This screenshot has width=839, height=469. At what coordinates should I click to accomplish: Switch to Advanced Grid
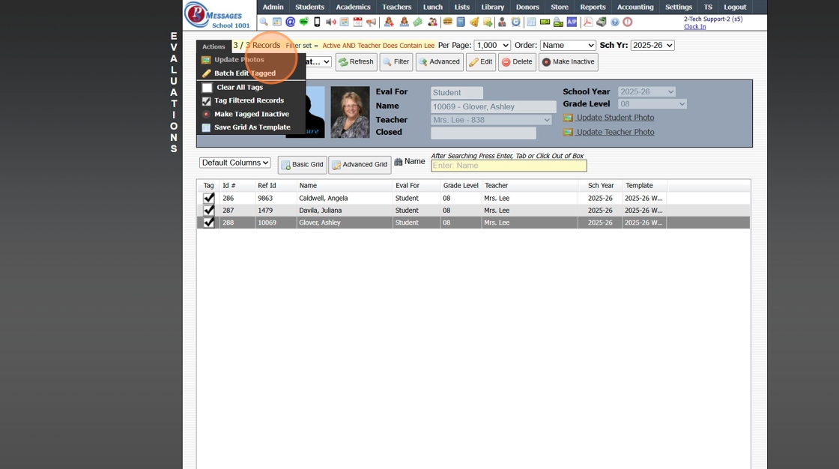coord(360,165)
